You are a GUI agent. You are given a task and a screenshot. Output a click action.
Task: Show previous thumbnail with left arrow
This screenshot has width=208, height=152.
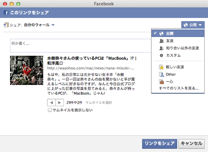[52, 102]
